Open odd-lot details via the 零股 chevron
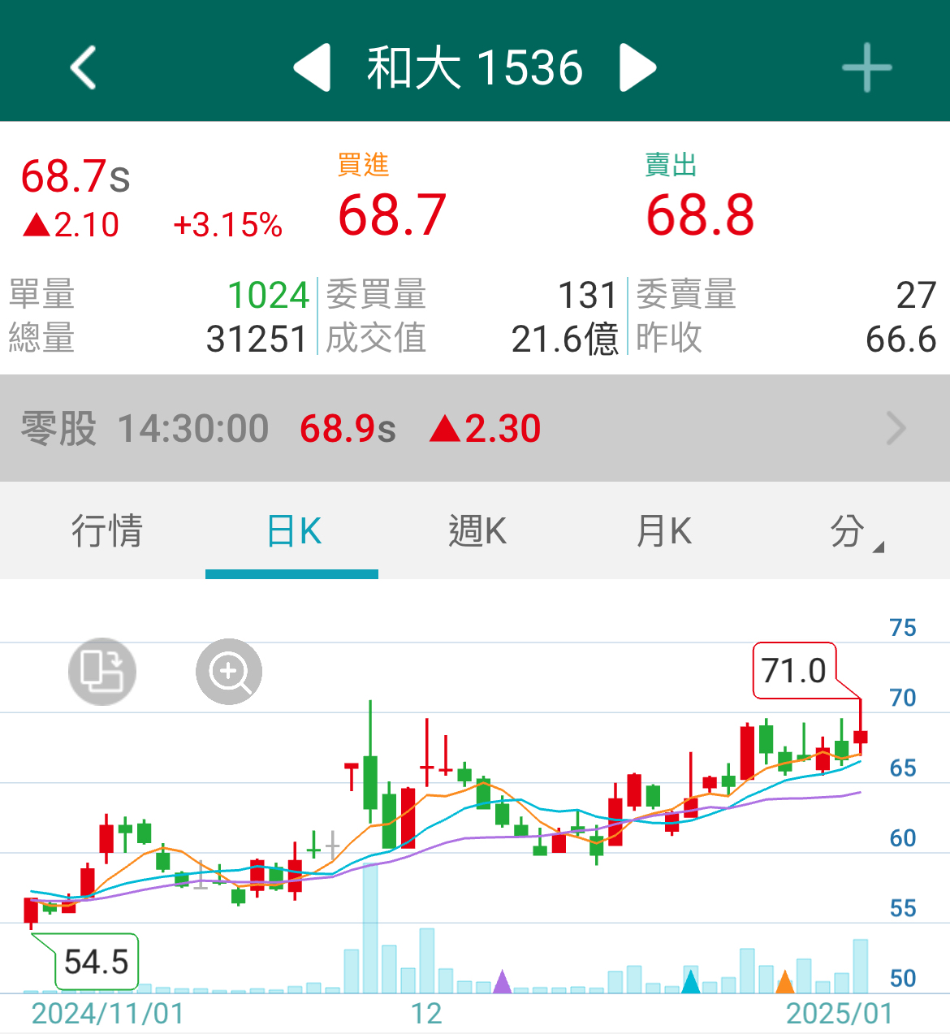The image size is (950, 1034). [x=895, y=428]
